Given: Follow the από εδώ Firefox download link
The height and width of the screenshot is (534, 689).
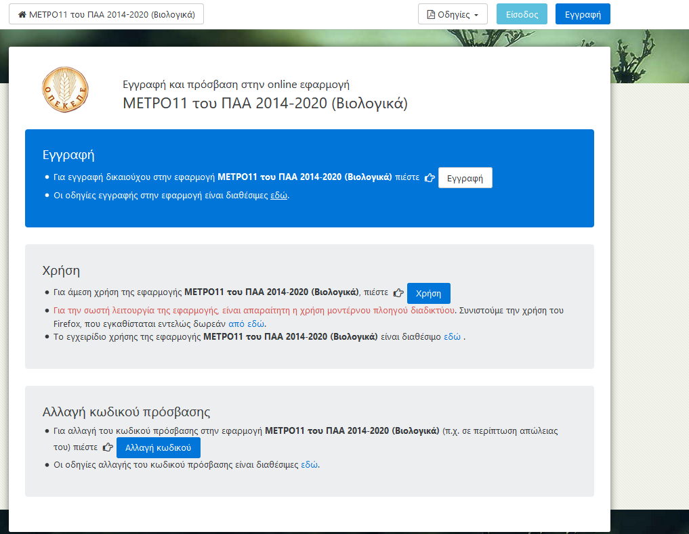Looking at the screenshot, I should (x=246, y=324).
